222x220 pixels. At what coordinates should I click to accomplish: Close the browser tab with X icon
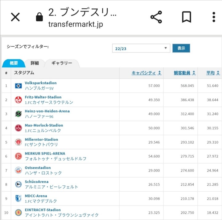coord(15,17)
